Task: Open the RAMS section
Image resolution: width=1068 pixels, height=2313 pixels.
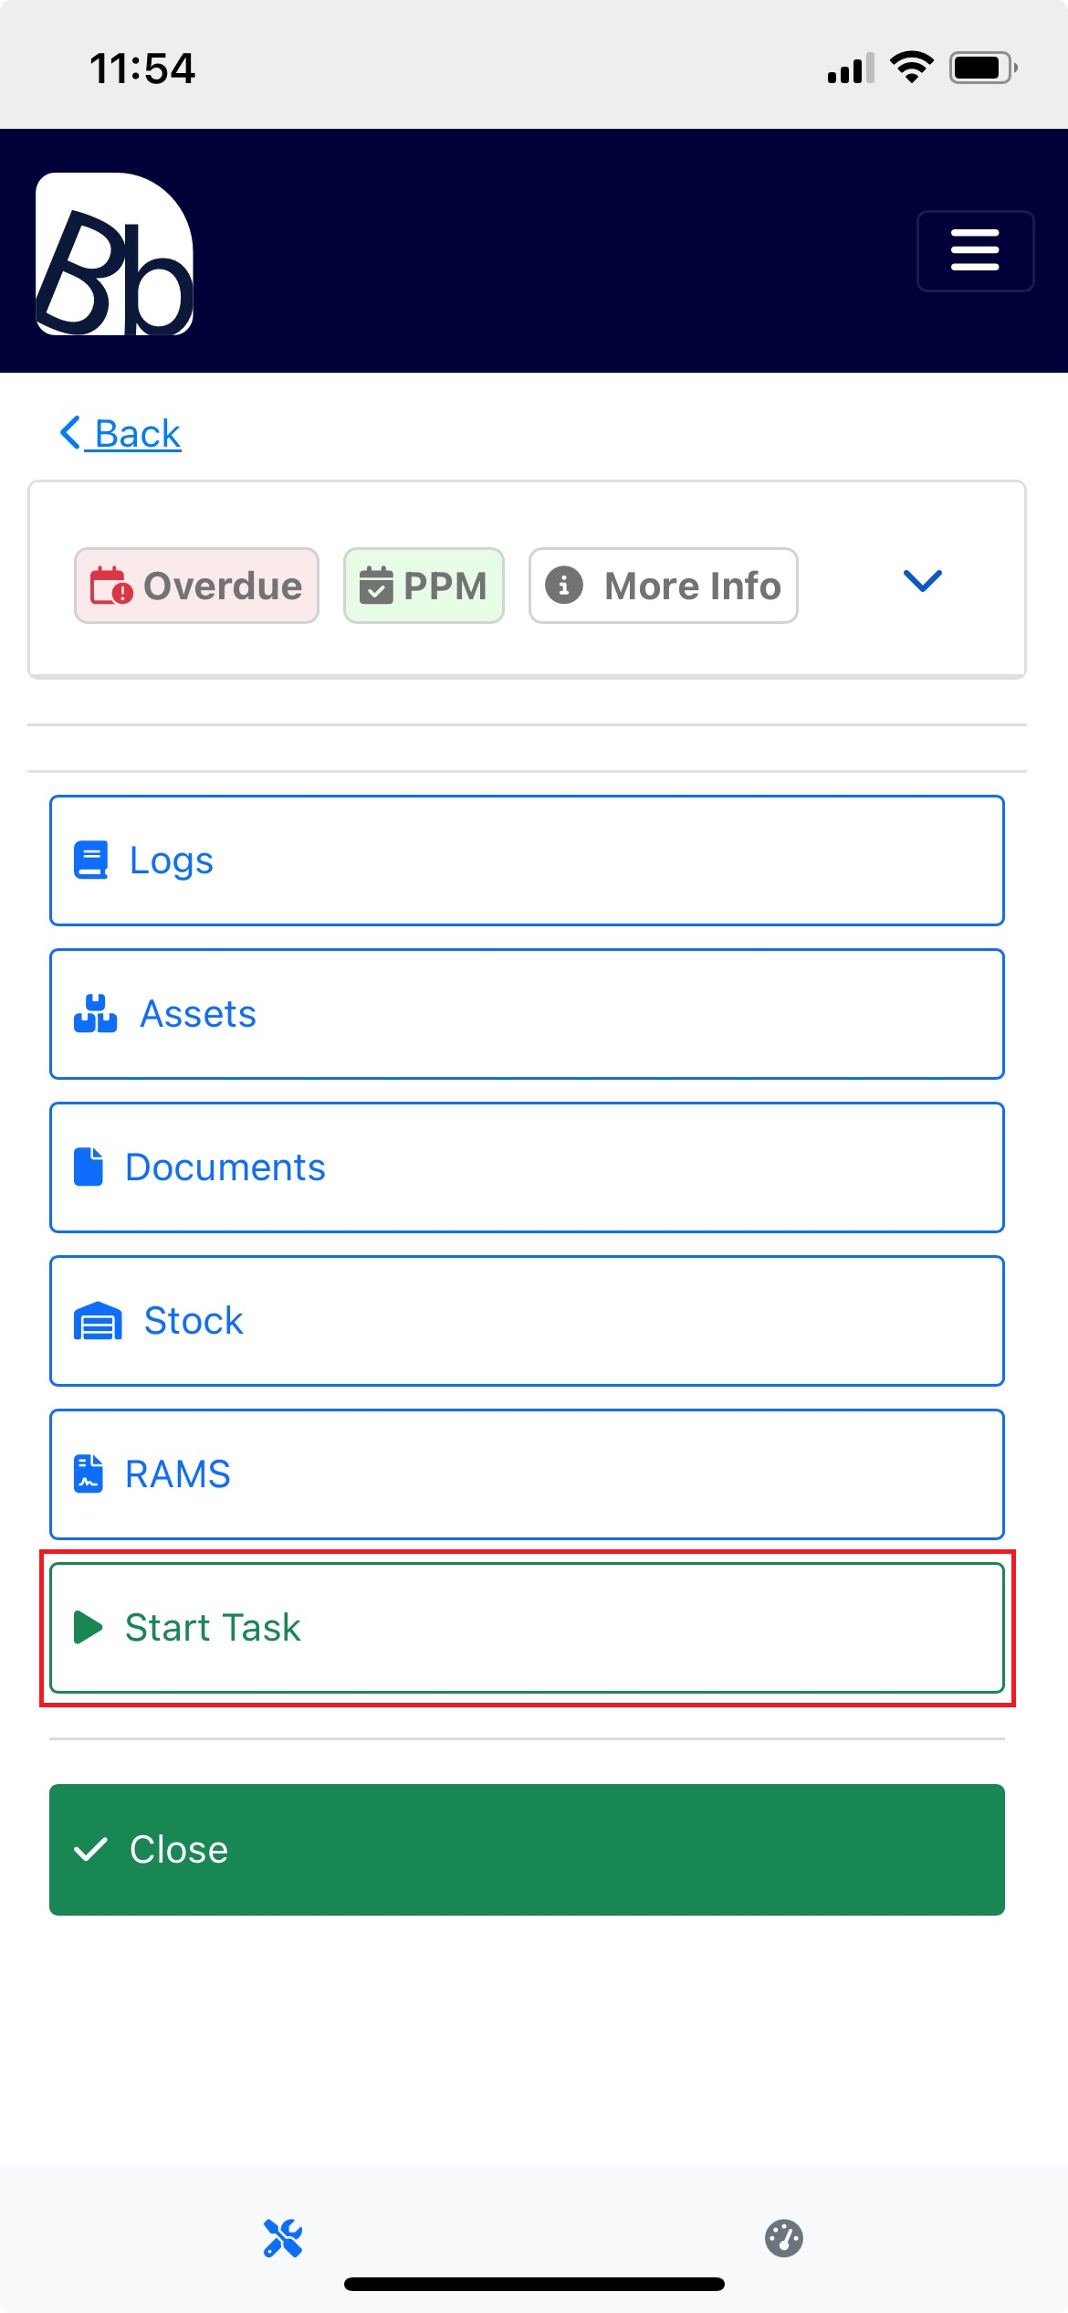Action: click(527, 1474)
